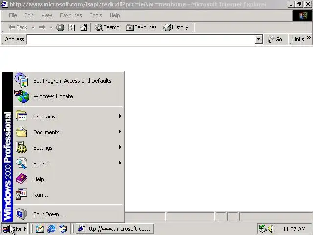Expand the Programs submenu arrow
This screenshot has width=313, height=235.
point(120,116)
